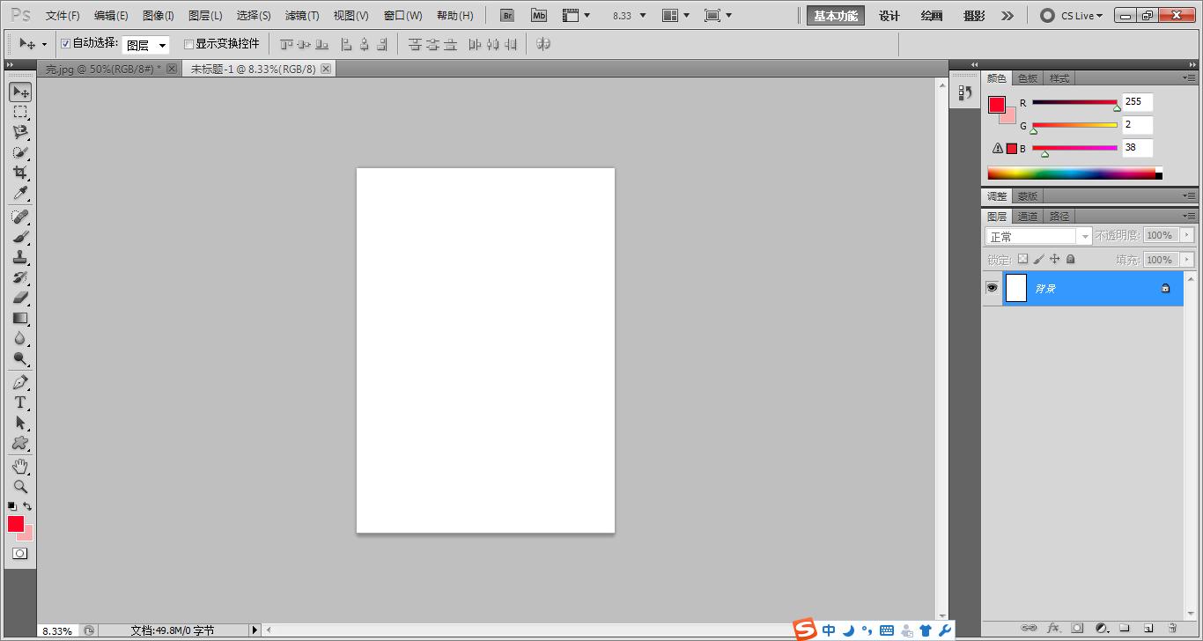Select the Spot Healing Brush tool
This screenshot has width=1203, height=641.
point(20,217)
